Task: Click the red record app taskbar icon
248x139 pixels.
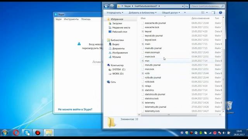Action: coord(38,133)
